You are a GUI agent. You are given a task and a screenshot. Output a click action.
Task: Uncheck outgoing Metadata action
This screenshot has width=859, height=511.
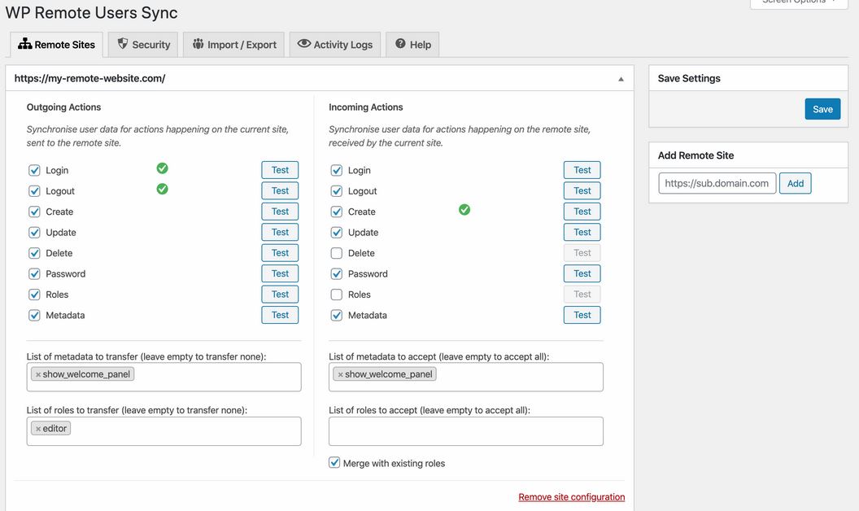pos(34,316)
